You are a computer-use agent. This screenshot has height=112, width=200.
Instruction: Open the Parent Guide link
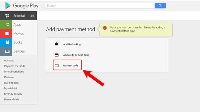[x=12, y=100]
